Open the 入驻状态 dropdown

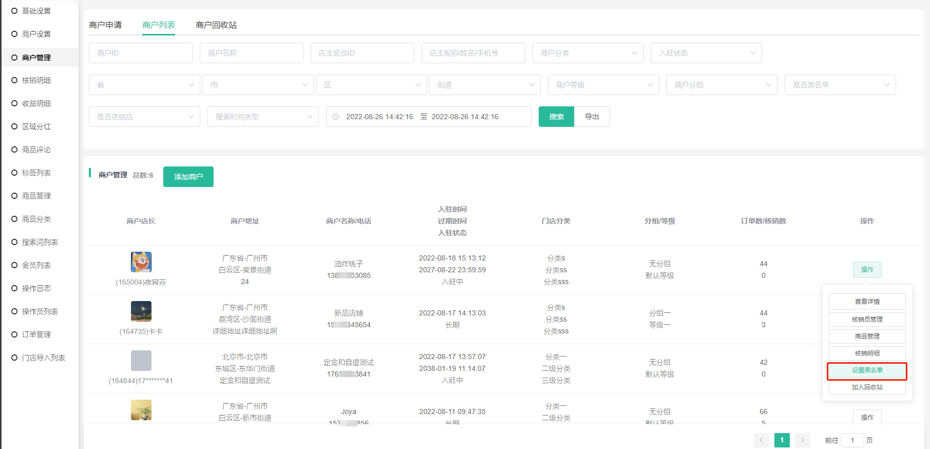click(x=706, y=53)
